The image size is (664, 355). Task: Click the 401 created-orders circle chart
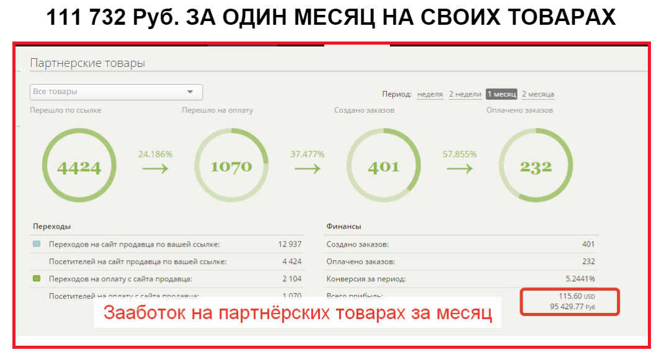(384, 165)
